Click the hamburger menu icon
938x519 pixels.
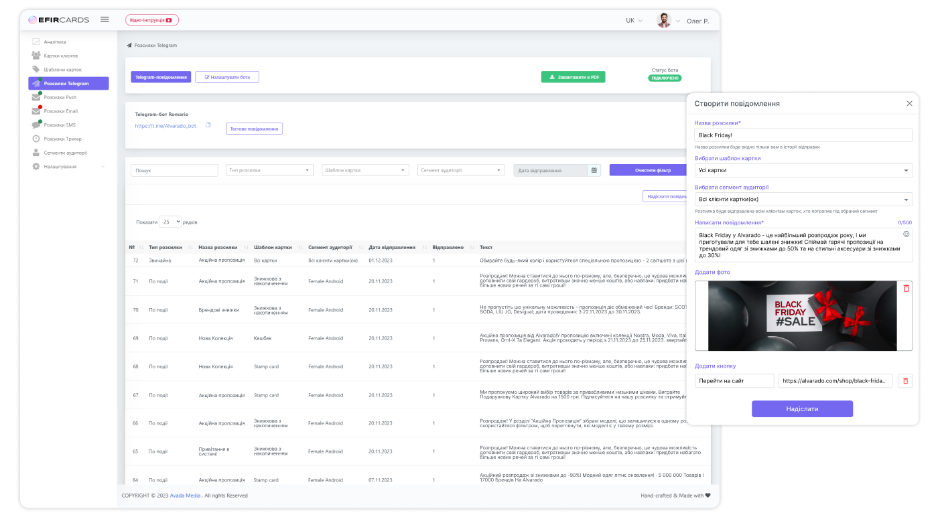pyautogui.click(x=105, y=19)
